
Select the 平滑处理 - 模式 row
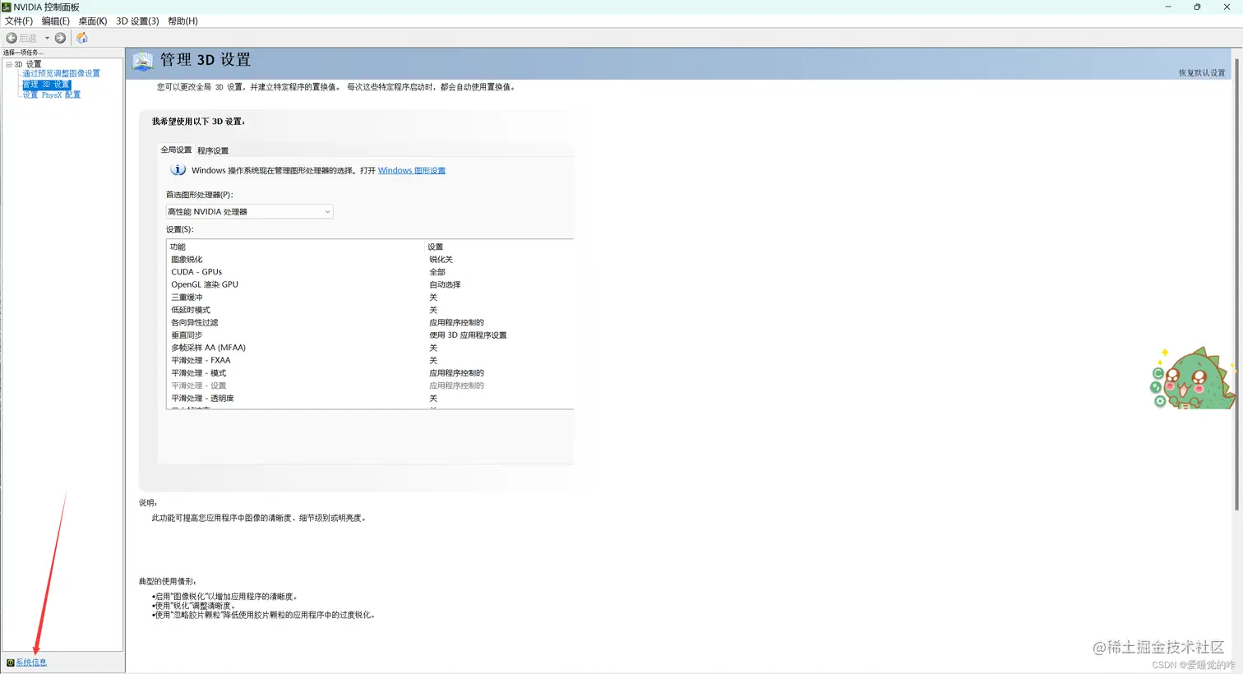point(370,373)
